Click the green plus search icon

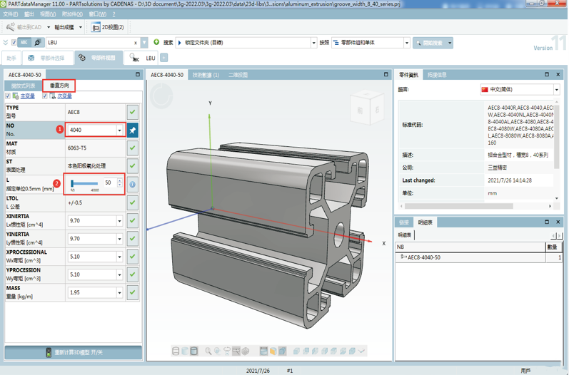pos(156,42)
